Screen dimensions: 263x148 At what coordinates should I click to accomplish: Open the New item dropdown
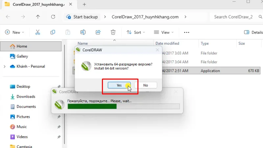pyautogui.click(x=14, y=32)
